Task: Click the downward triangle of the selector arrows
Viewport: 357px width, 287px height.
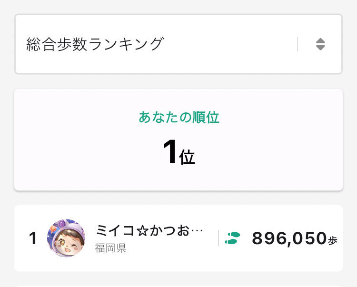Action: [320, 48]
